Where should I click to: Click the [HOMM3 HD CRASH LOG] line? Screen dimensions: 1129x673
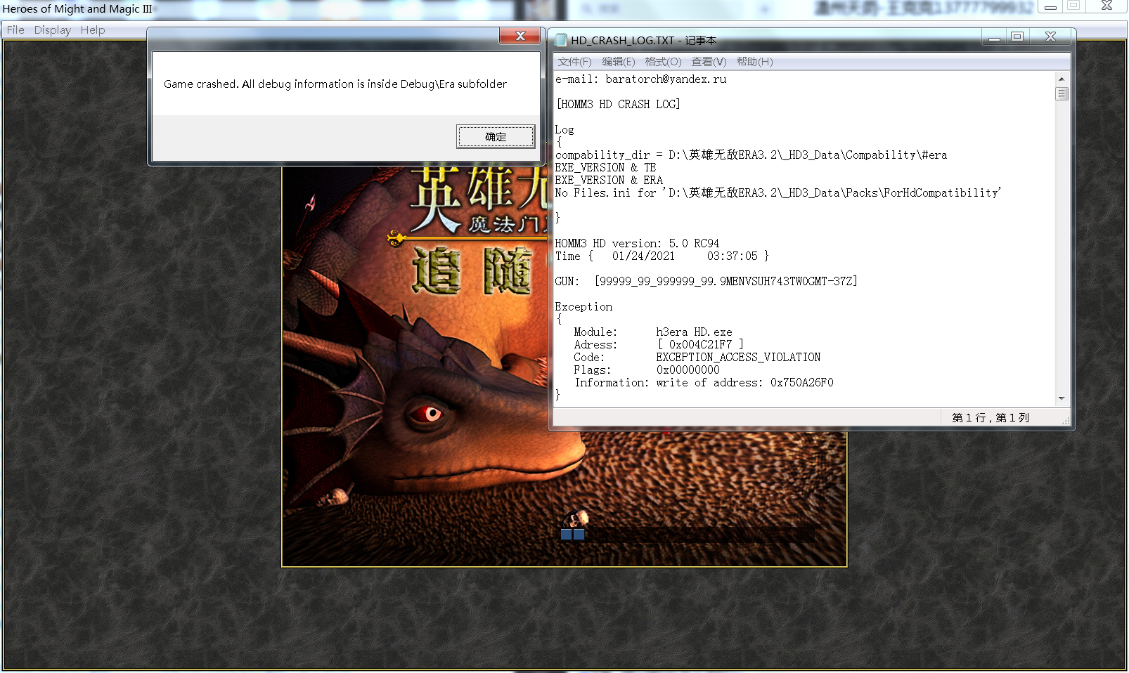click(x=618, y=105)
